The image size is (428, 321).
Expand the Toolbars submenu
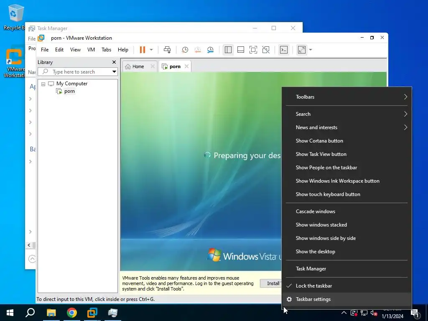tap(346, 97)
